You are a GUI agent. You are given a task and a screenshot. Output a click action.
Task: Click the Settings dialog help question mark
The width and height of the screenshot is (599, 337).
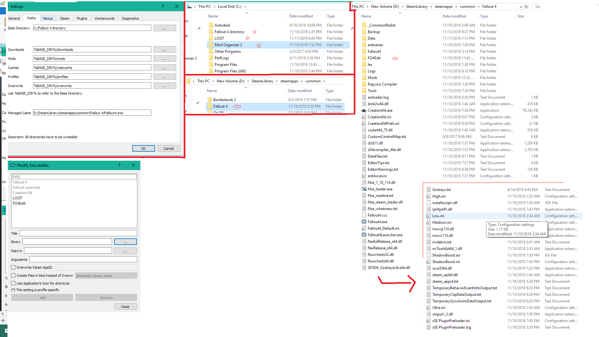163,6
